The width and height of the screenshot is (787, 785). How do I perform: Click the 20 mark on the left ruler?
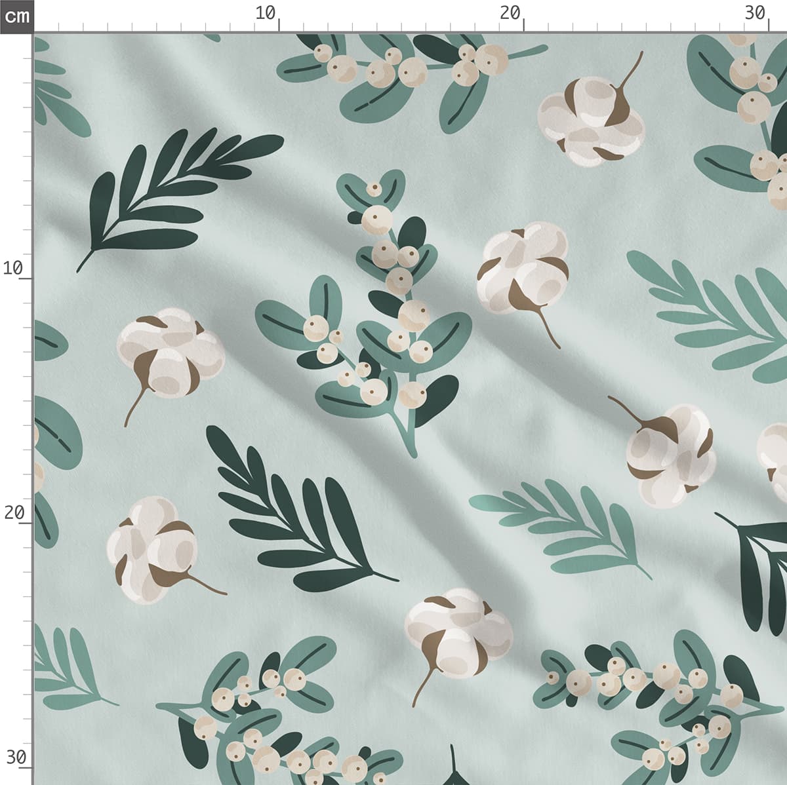click(13, 512)
